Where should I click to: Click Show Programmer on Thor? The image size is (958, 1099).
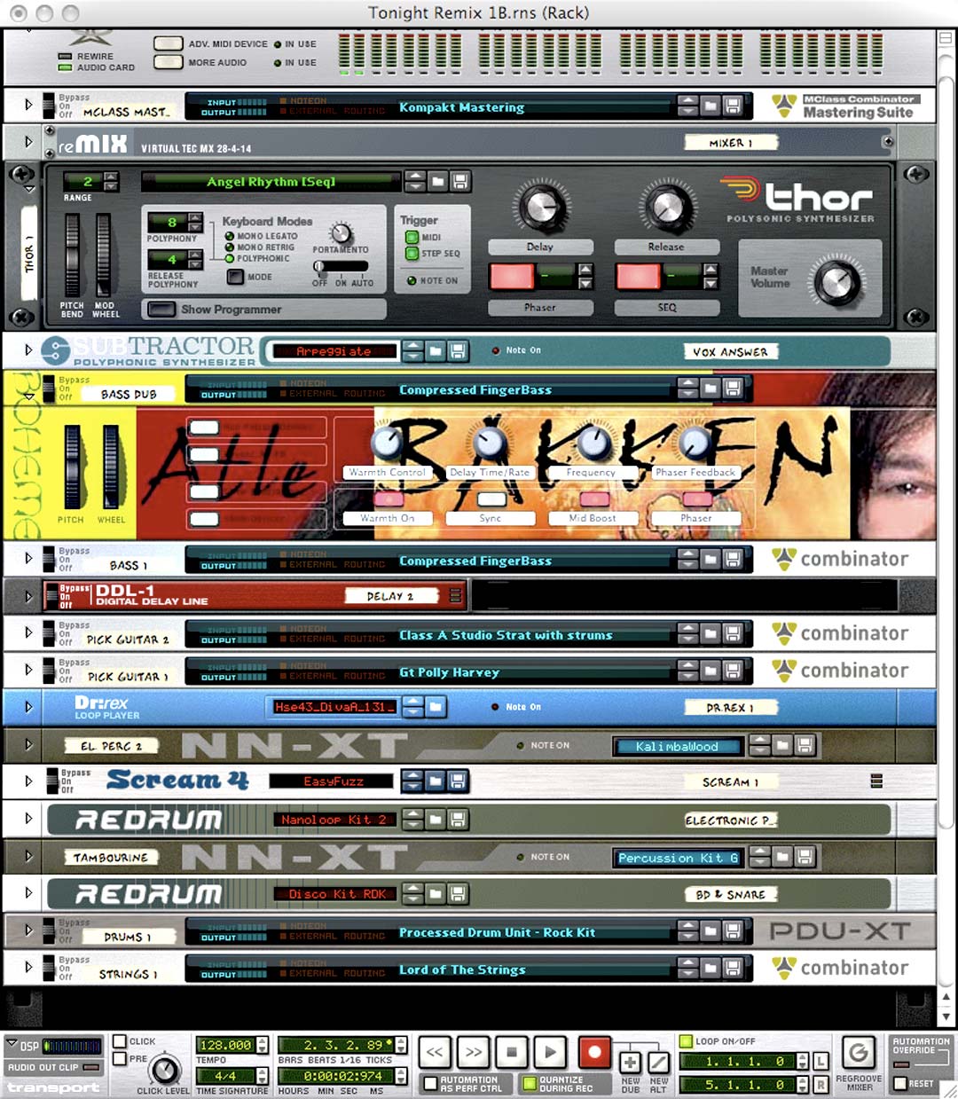[161, 310]
